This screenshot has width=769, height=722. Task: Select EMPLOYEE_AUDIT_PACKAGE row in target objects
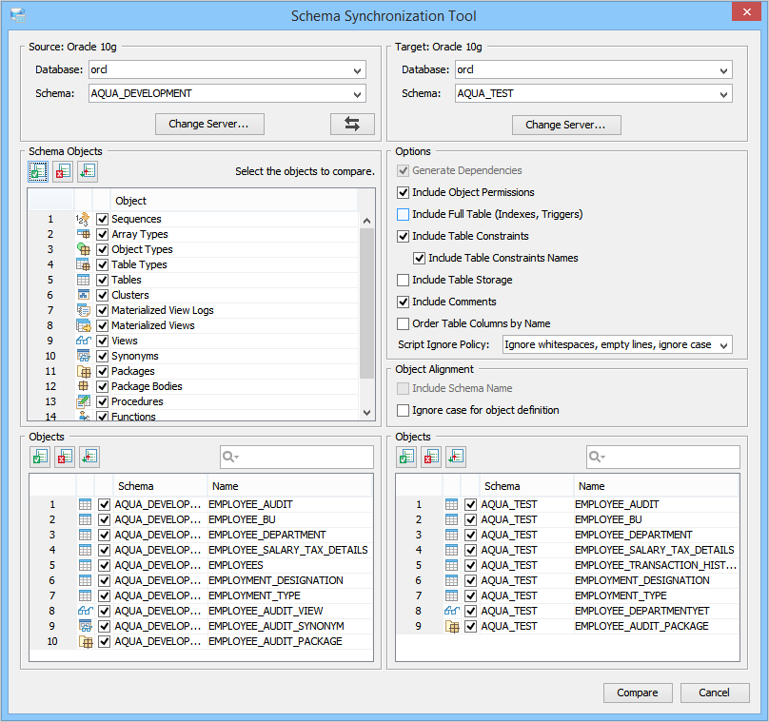point(567,627)
